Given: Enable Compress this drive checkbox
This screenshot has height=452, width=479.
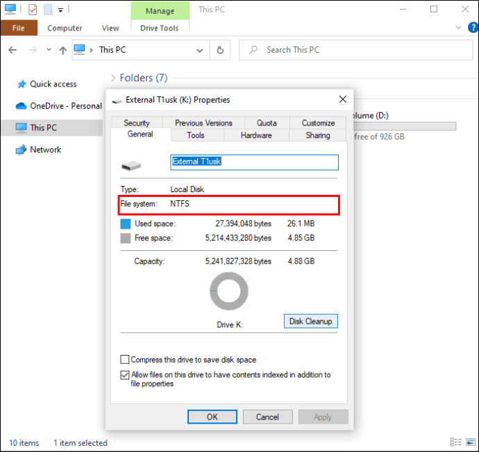Looking at the screenshot, I should [125, 360].
